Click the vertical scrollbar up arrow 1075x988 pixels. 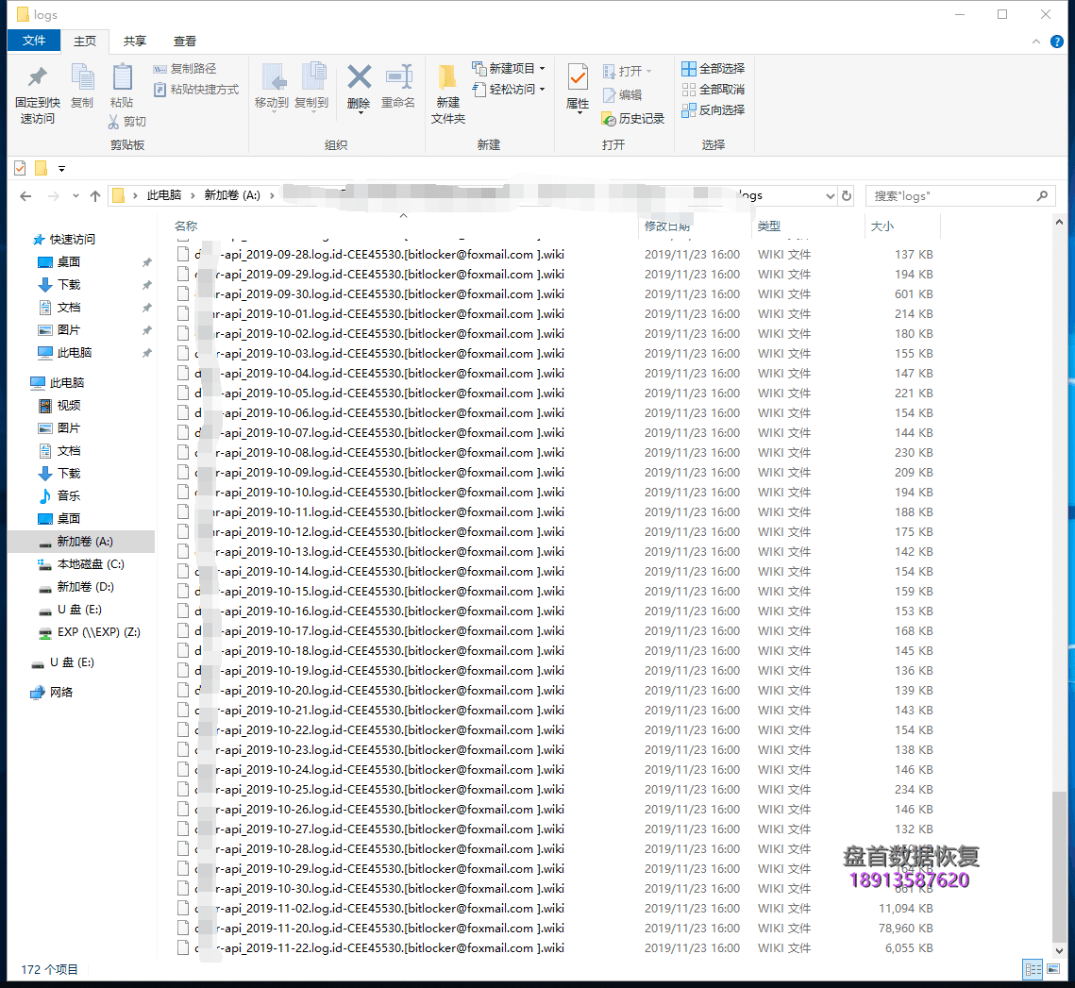(1059, 222)
